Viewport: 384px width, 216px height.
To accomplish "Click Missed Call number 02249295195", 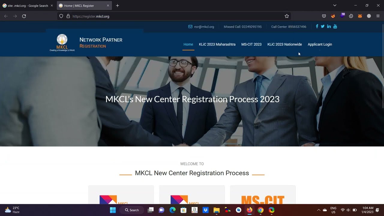I will pos(243,27).
